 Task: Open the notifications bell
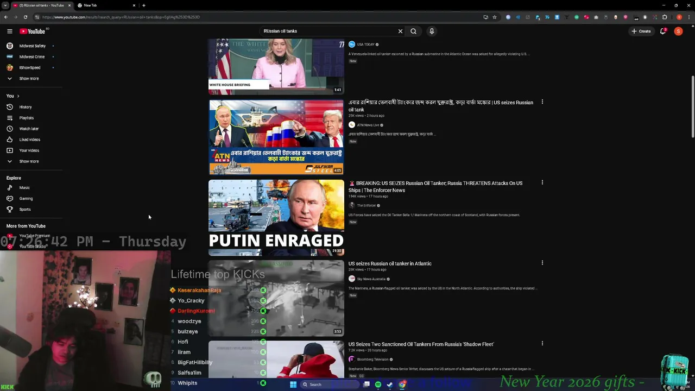click(x=662, y=31)
